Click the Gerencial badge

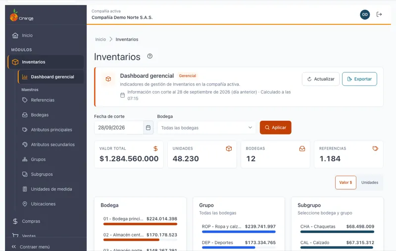pyautogui.click(x=188, y=76)
